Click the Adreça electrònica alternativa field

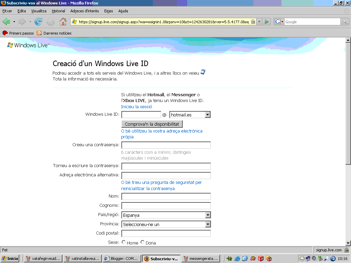166,175
